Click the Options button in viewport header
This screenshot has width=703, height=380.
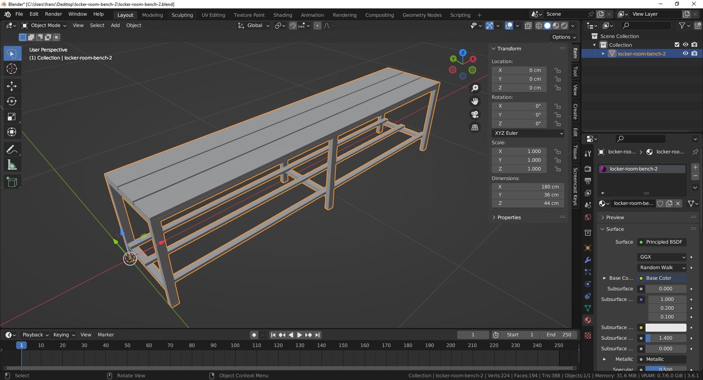564,37
